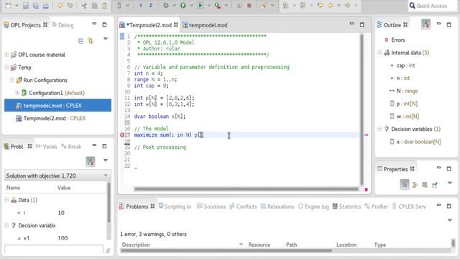The height and width of the screenshot is (259, 460).
Task: Click the red Stop toolbar icon
Action: point(249,6)
